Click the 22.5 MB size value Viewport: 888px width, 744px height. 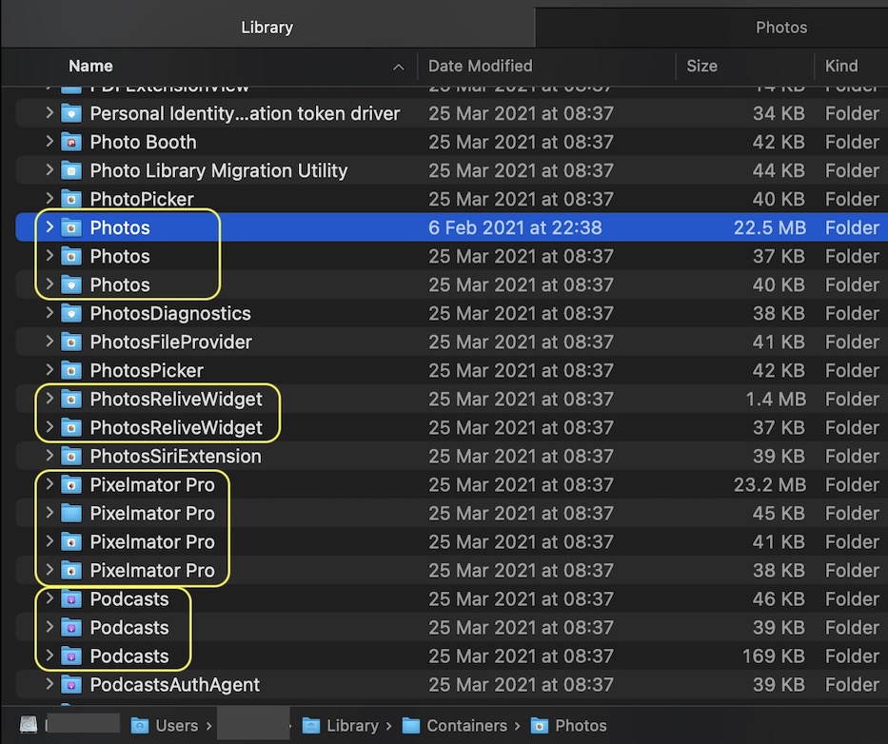coord(769,227)
